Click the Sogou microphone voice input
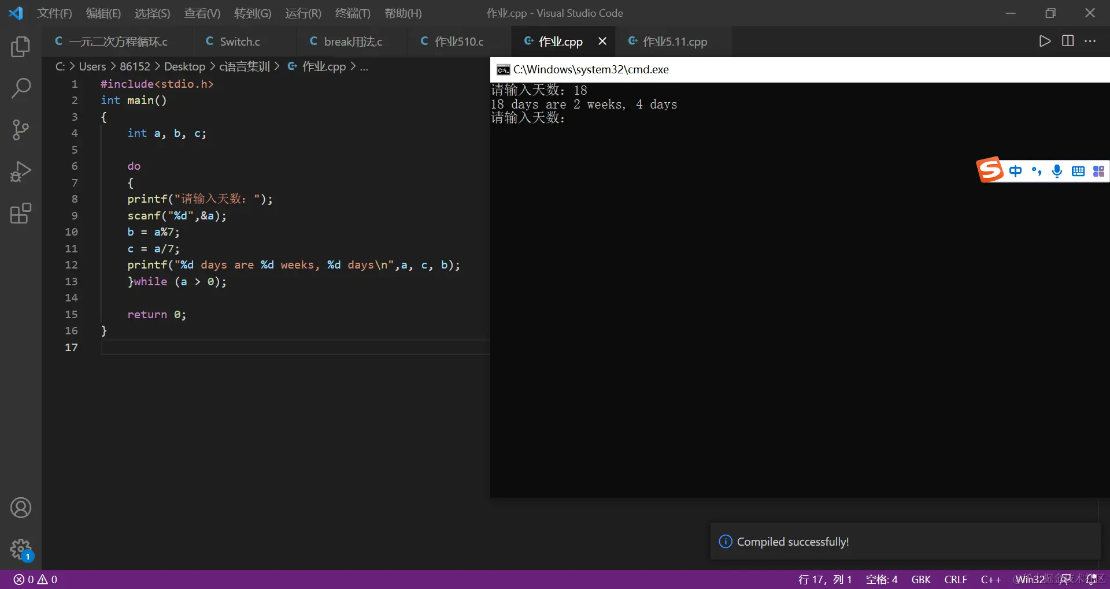Viewport: 1110px width, 589px height. coord(1057,171)
